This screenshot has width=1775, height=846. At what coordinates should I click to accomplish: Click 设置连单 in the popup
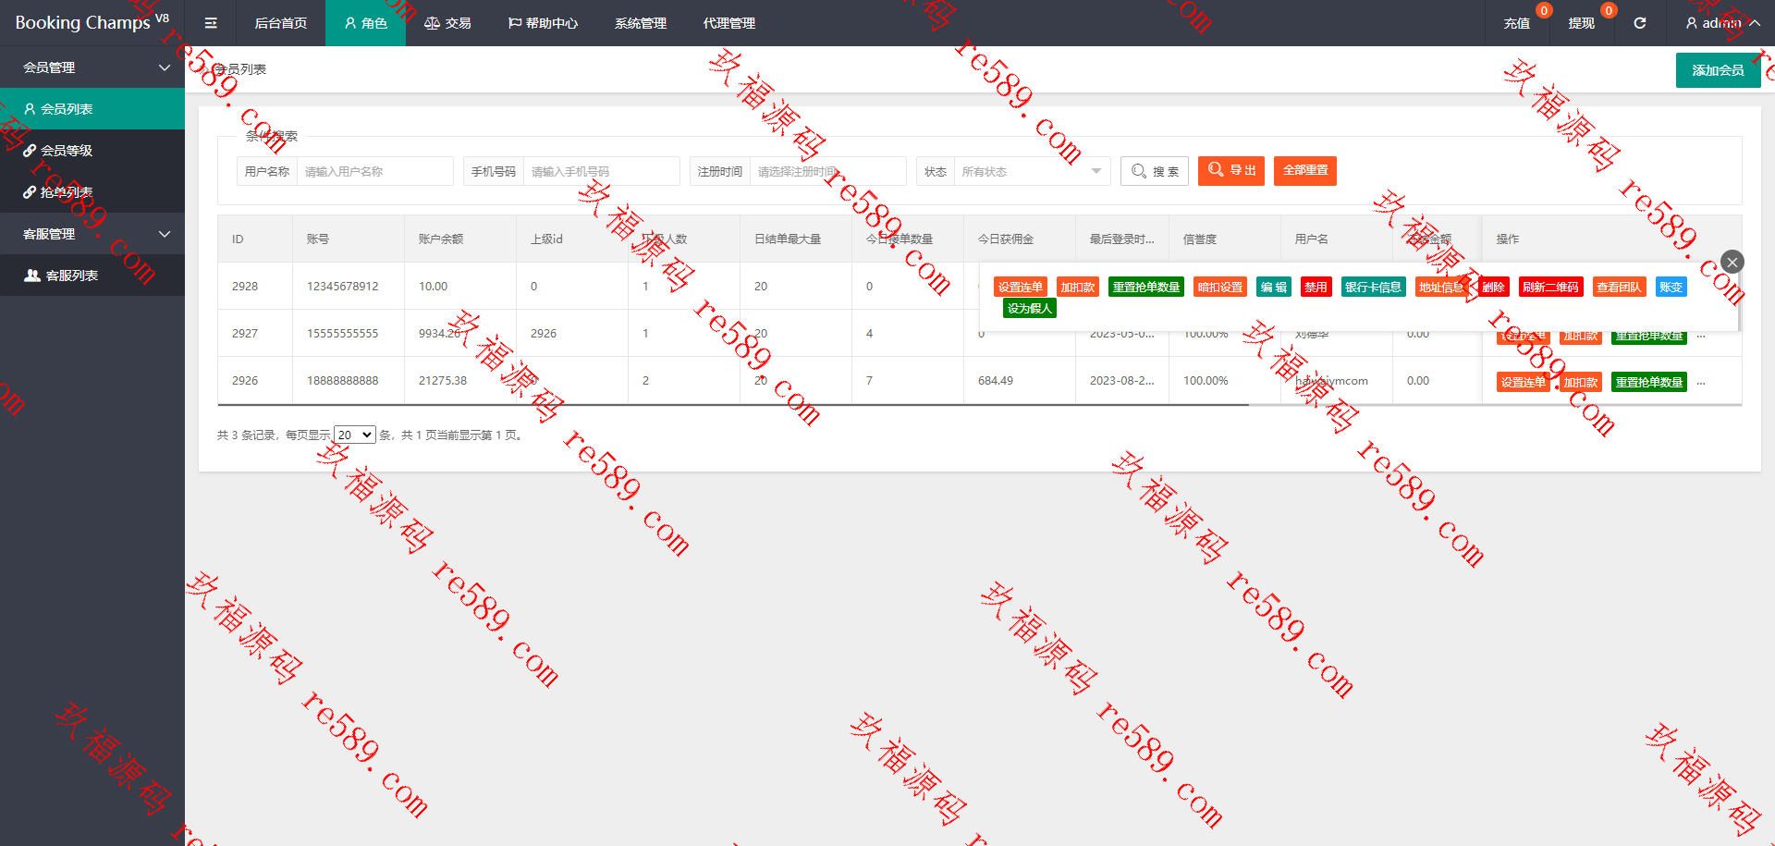point(1021,288)
